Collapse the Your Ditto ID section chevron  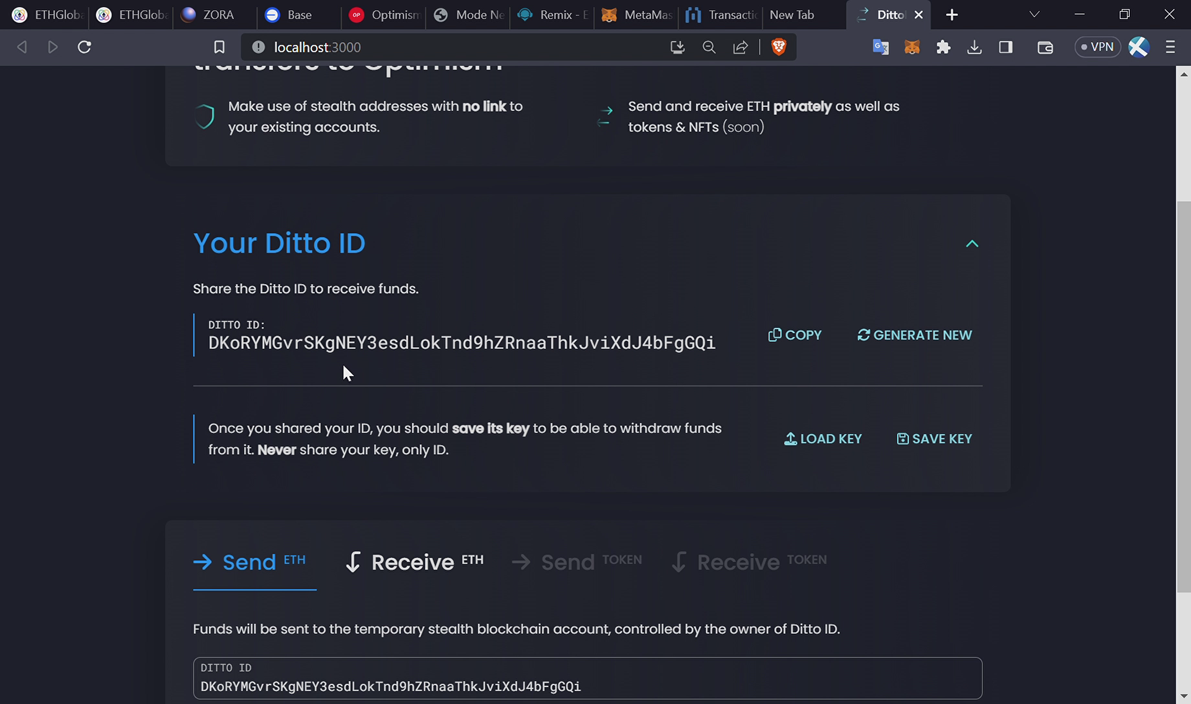[x=972, y=244]
